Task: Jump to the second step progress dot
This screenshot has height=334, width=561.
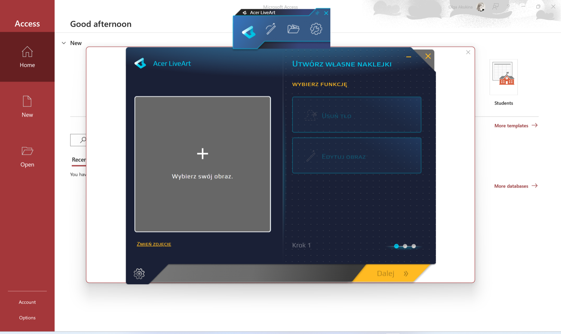Action: pos(405,246)
